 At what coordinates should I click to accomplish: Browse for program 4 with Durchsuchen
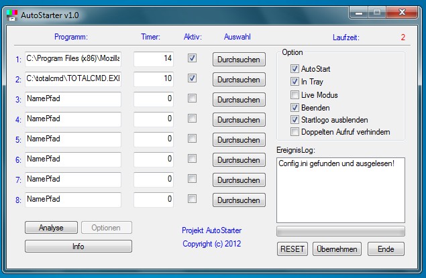[x=238, y=120]
